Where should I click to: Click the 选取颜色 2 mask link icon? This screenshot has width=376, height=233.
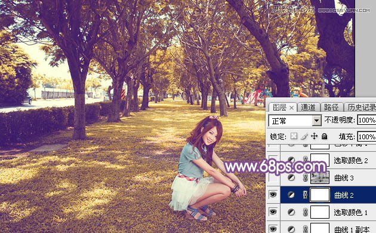click(305, 160)
